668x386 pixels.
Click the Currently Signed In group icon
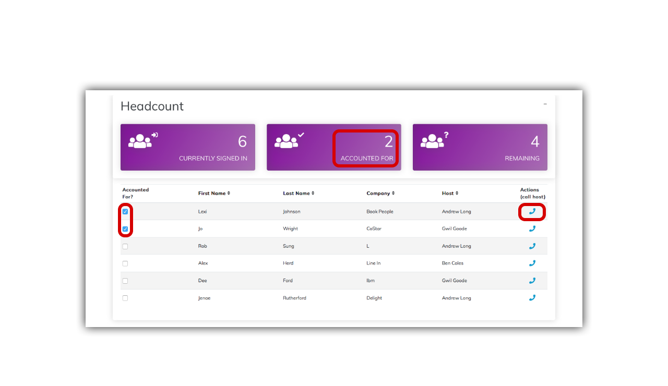[143, 140]
